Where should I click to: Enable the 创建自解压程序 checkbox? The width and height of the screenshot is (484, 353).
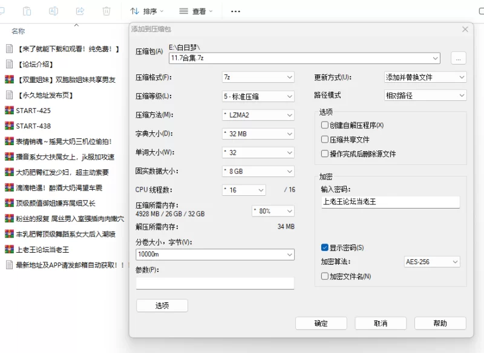(x=325, y=125)
